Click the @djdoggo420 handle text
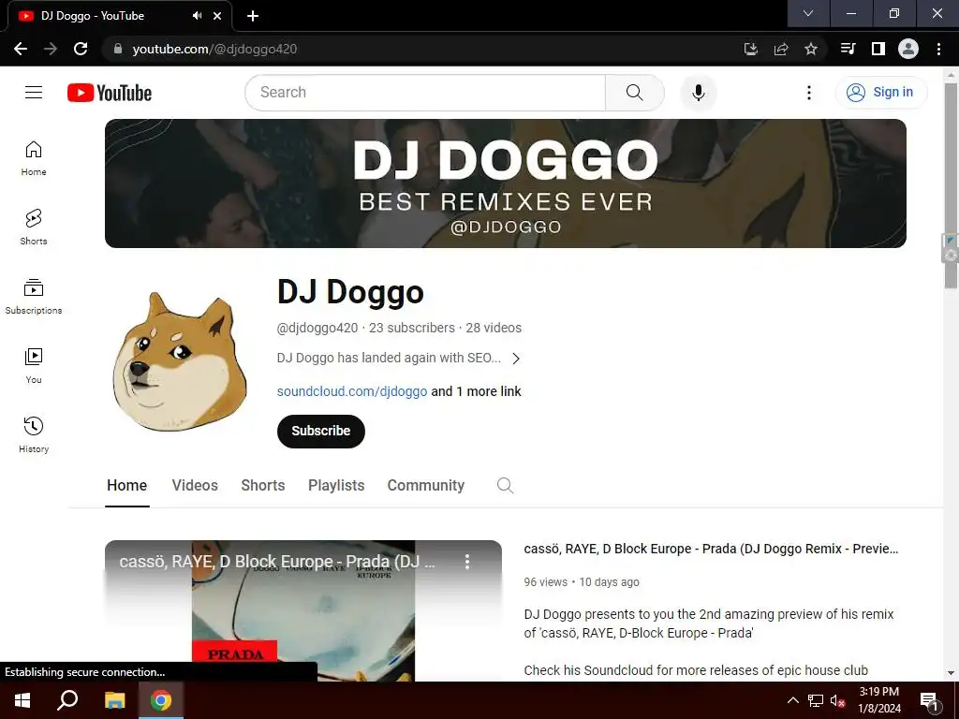The width and height of the screenshot is (959, 719). pyautogui.click(x=317, y=328)
